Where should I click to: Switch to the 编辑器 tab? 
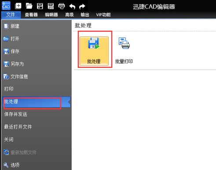coord(51,15)
